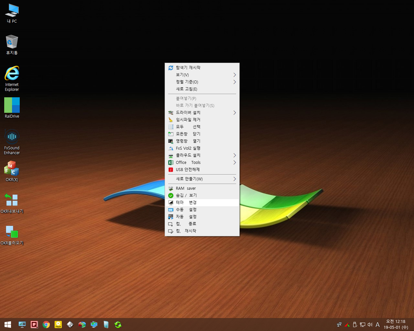This screenshot has width=414, height=331.
Task: Click the wired network monitor tray icon
Action: 363,325
